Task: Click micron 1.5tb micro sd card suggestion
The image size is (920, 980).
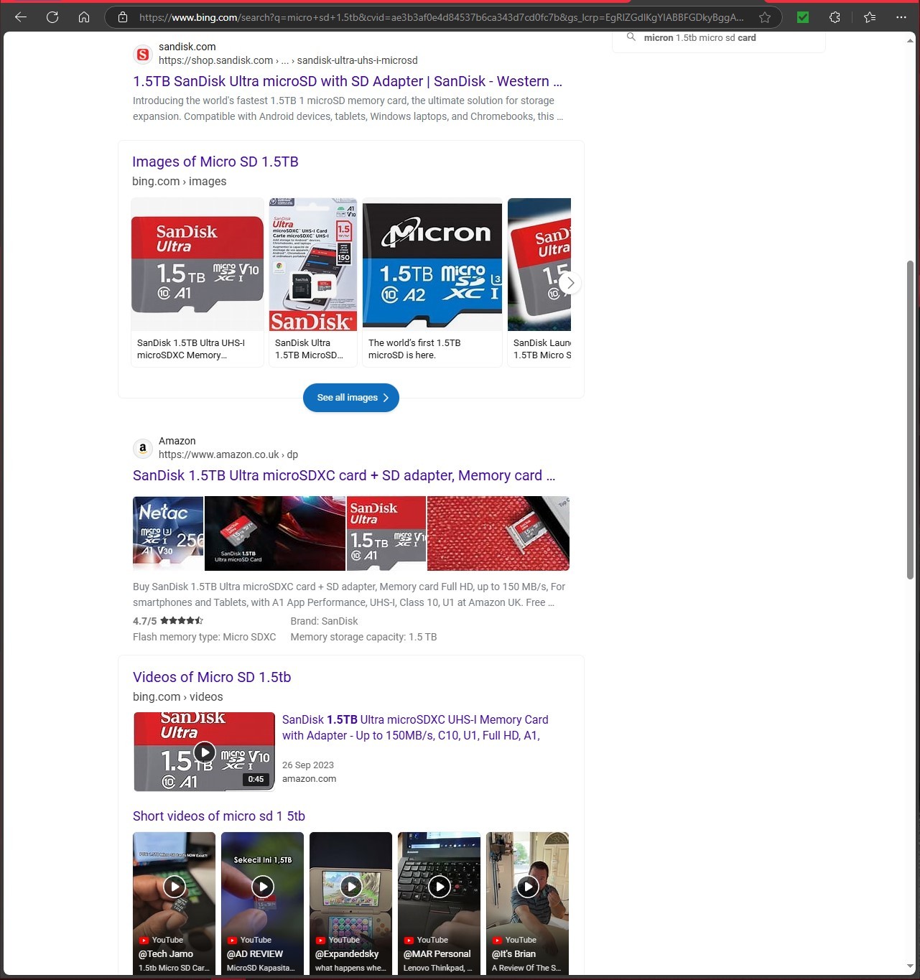Action: [700, 38]
